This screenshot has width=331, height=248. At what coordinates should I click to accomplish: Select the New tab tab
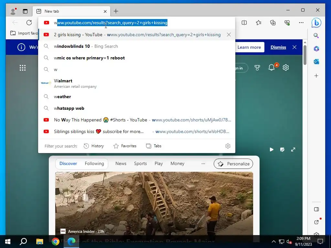click(71, 11)
